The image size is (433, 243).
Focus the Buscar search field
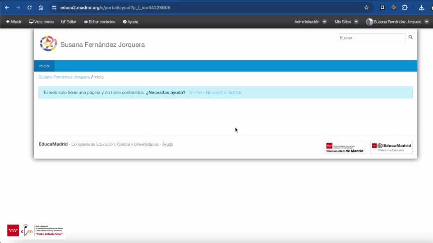[372, 38]
